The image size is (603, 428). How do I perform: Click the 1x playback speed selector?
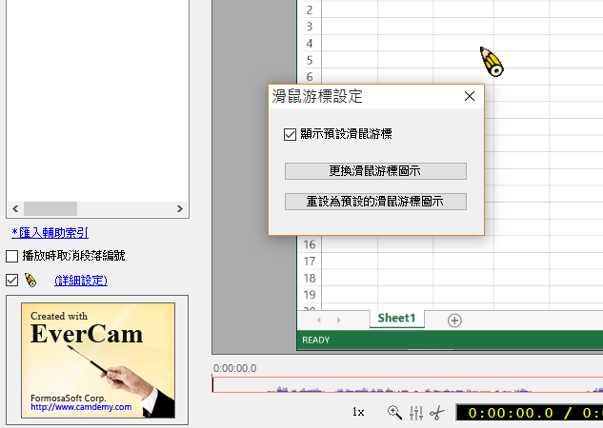[x=358, y=413]
